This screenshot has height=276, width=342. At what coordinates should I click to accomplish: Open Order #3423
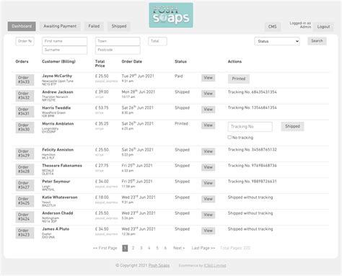pyautogui.click(x=25, y=233)
